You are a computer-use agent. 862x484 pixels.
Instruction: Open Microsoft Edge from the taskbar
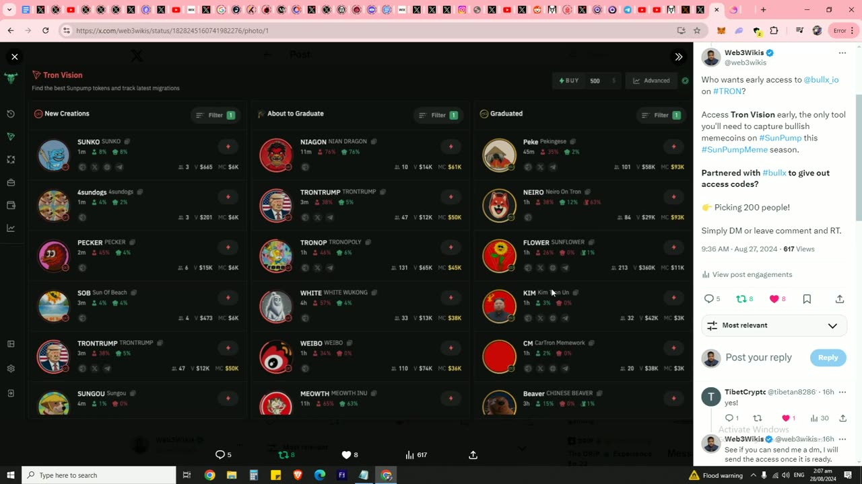click(x=320, y=475)
